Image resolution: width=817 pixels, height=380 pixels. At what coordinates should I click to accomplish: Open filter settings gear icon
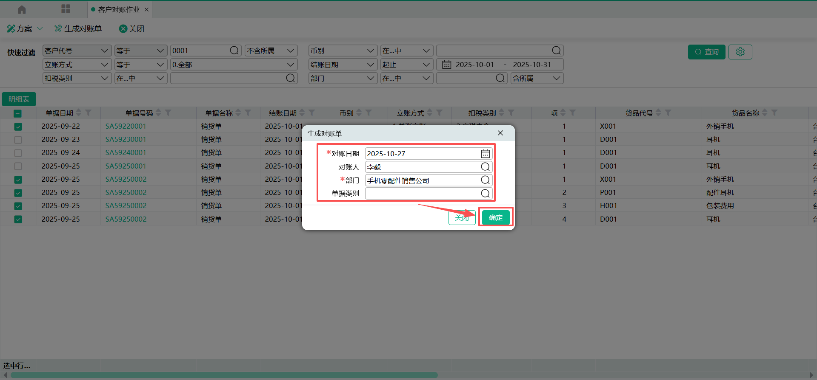[740, 52]
